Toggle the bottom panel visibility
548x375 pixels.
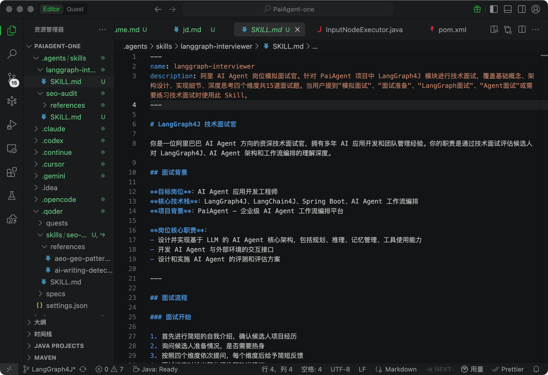click(508, 9)
